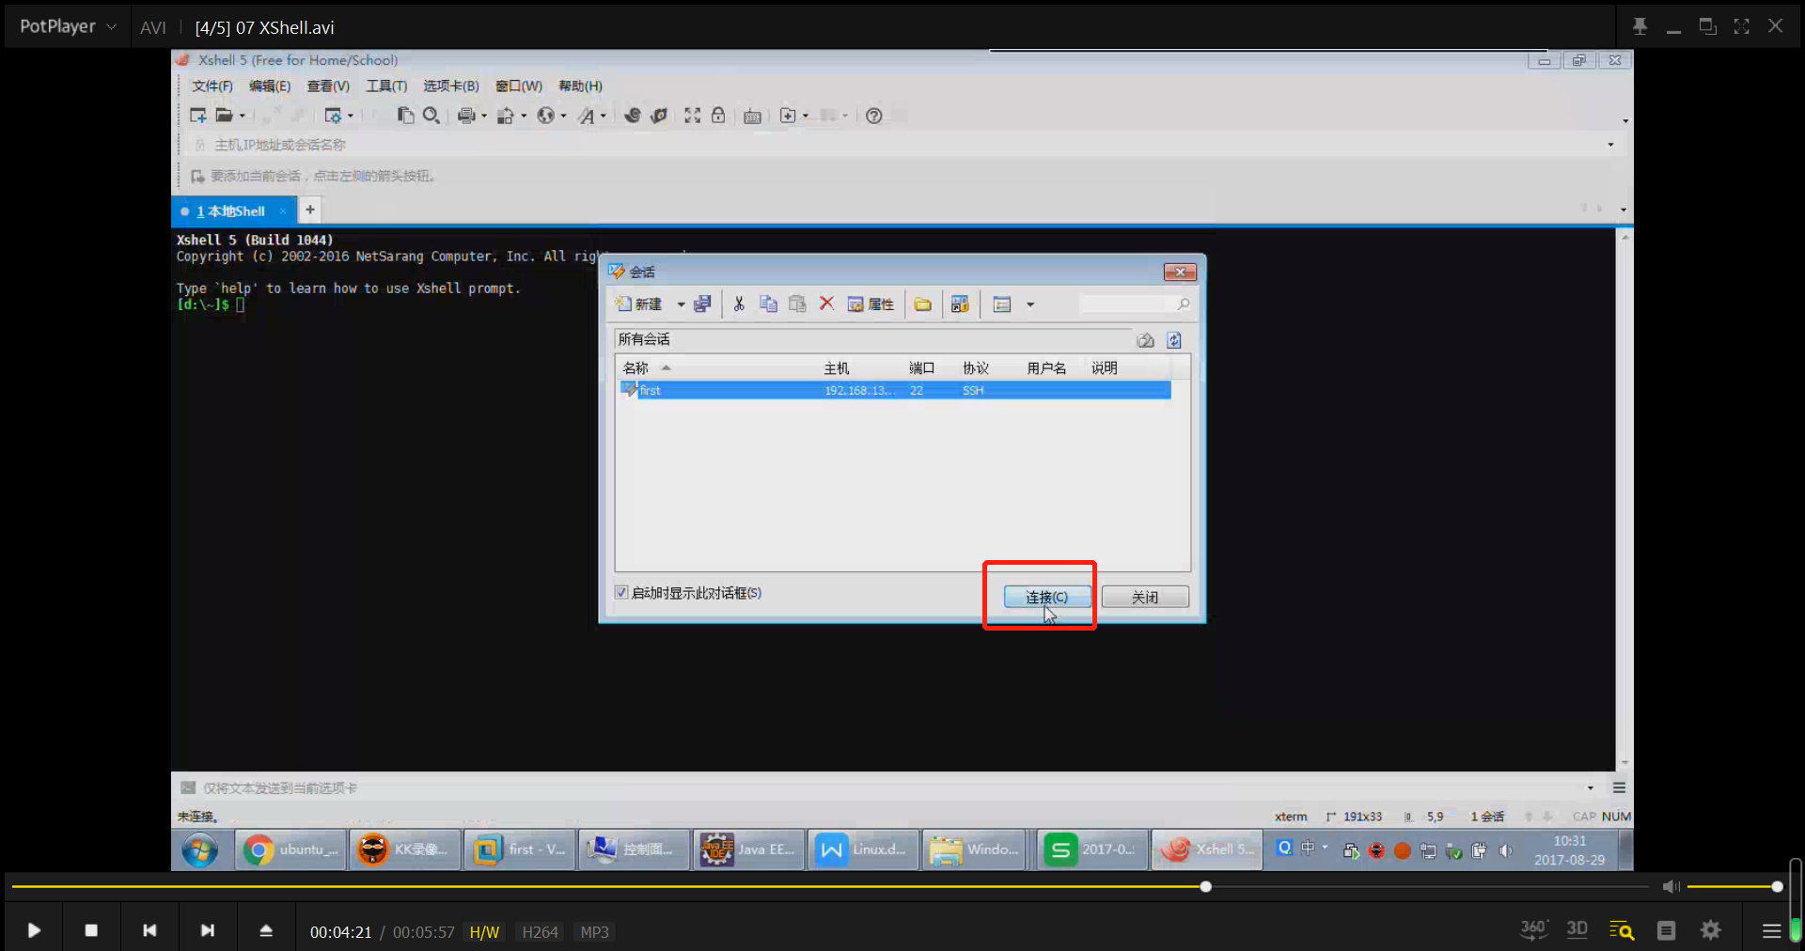Click the printer icon in Xshell toolbar
Viewport: 1805px width, 951px height.
pos(466,116)
